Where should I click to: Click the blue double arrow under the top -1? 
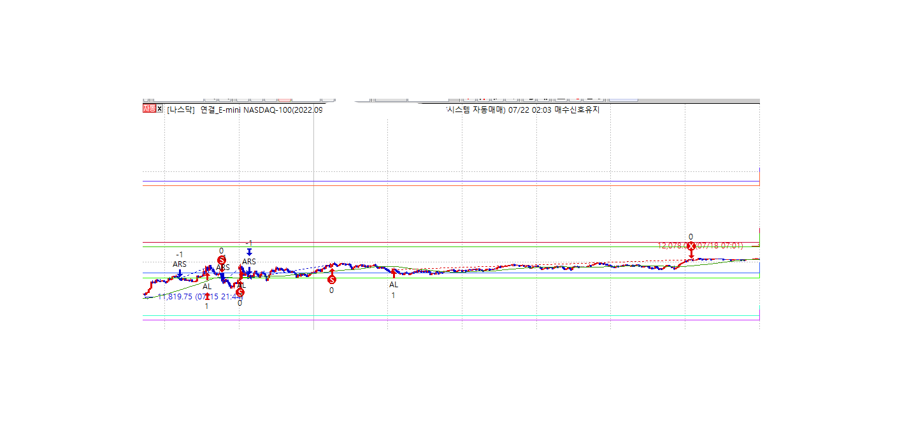point(249,252)
